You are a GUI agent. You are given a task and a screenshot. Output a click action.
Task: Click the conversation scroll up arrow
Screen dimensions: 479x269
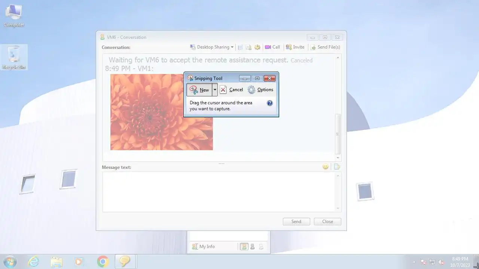[338, 58]
